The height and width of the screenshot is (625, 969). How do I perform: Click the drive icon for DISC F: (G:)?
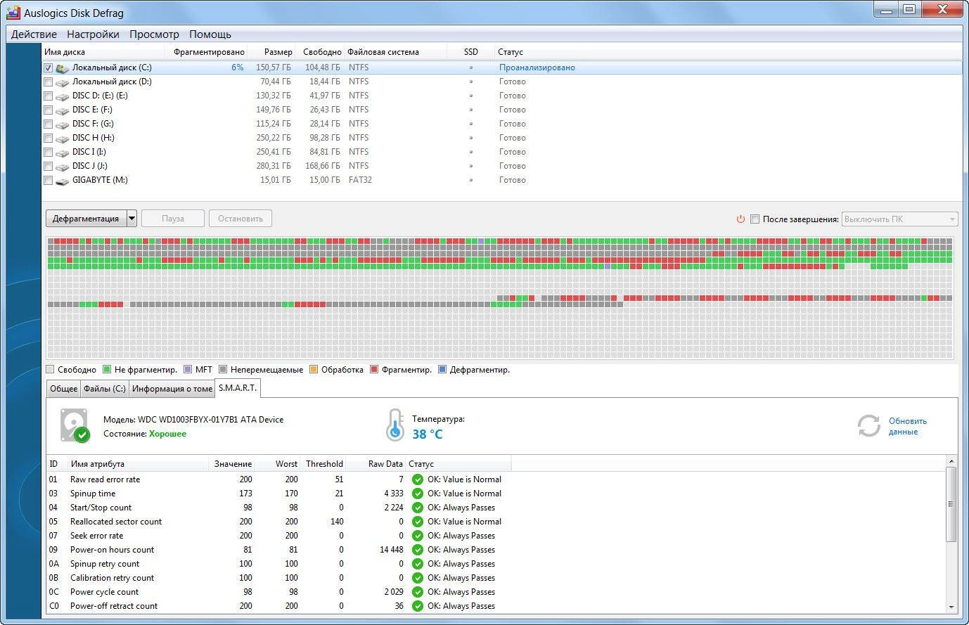(63, 124)
